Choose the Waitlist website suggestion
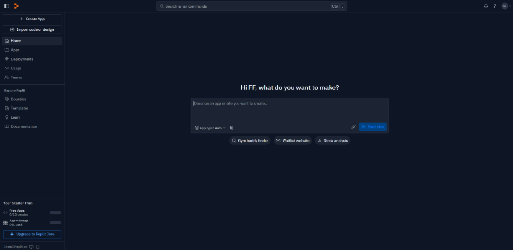Screen dimensions: 513x250 (x=293, y=141)
